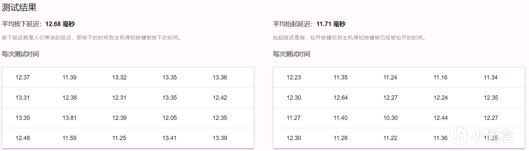Viewport: 529px width, 151px height.
Task: Click the 测试结果 heading
Action: click(x=19, y=7)
